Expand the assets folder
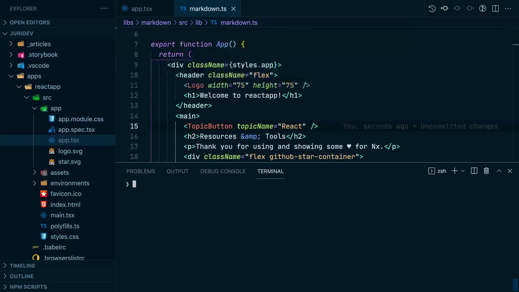The width and height of the screenshot is (519, 292). pyautogui.click(x=35, y=173)
